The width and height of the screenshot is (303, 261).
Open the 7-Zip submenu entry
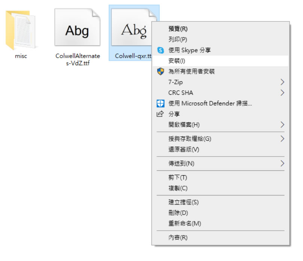220,82
